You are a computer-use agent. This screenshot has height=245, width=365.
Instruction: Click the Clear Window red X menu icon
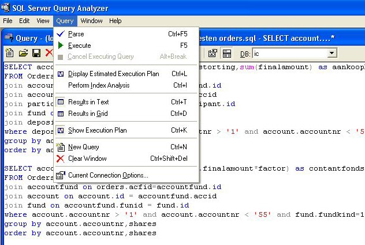click(x=60, y=159)
